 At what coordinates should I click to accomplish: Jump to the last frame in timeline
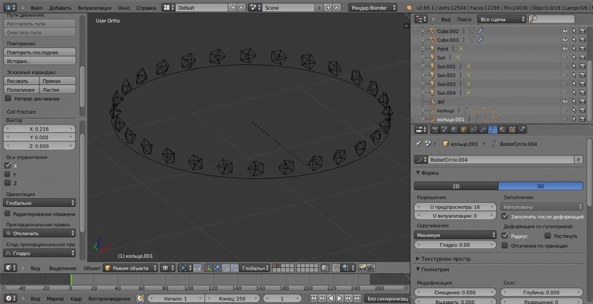click(357, 299)
